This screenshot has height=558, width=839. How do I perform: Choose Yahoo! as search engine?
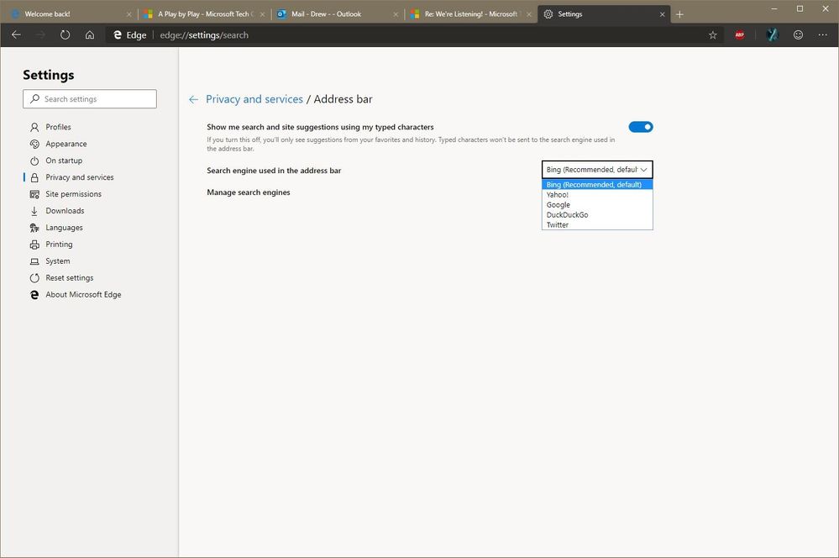597,195
